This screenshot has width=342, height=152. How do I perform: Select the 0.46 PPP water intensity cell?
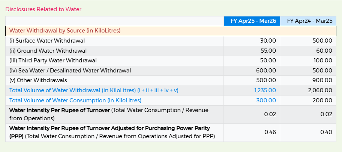point(252,133)
